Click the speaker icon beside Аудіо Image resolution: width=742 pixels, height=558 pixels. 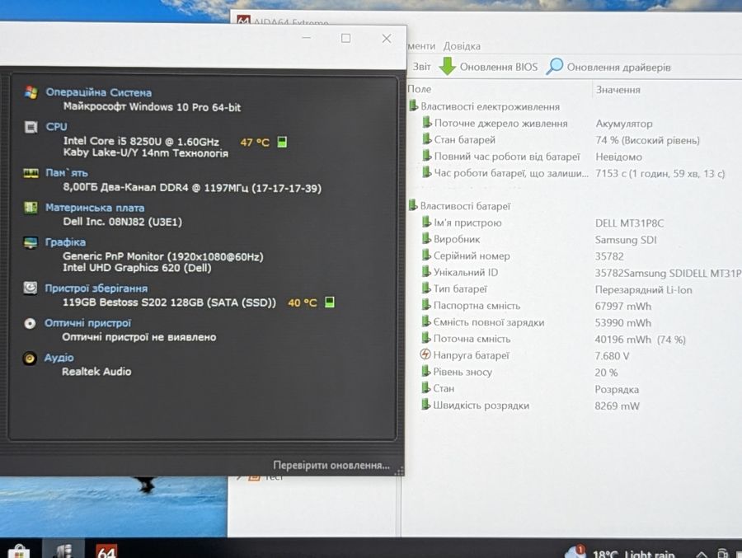pyautogui.click(x=30, y=359)
